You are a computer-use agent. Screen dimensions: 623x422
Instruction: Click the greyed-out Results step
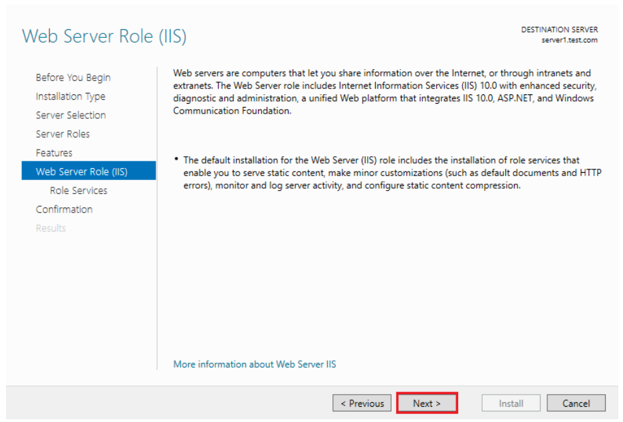(x=51, y=228)
